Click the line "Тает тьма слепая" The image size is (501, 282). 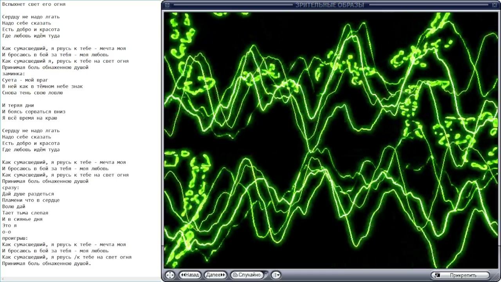click(x=25, y=213)
